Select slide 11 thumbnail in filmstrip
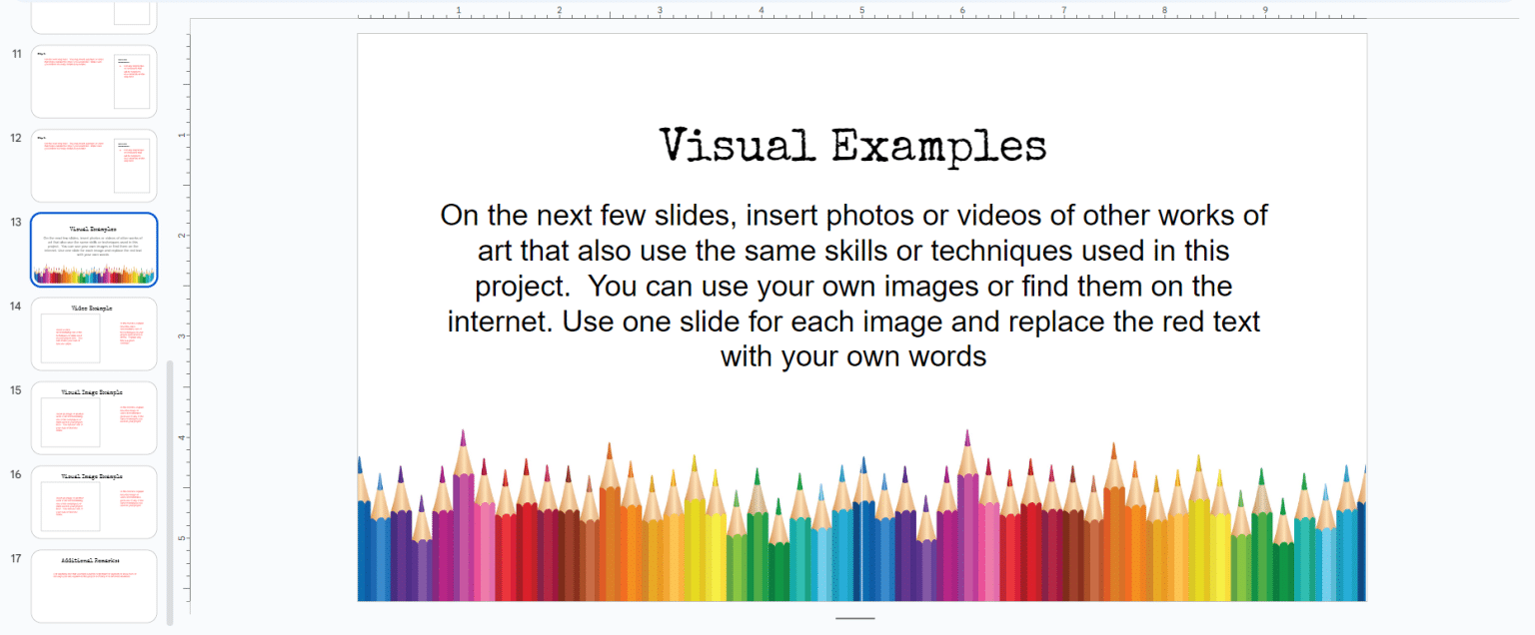The image size is (1535, 635). coord(94,82)
